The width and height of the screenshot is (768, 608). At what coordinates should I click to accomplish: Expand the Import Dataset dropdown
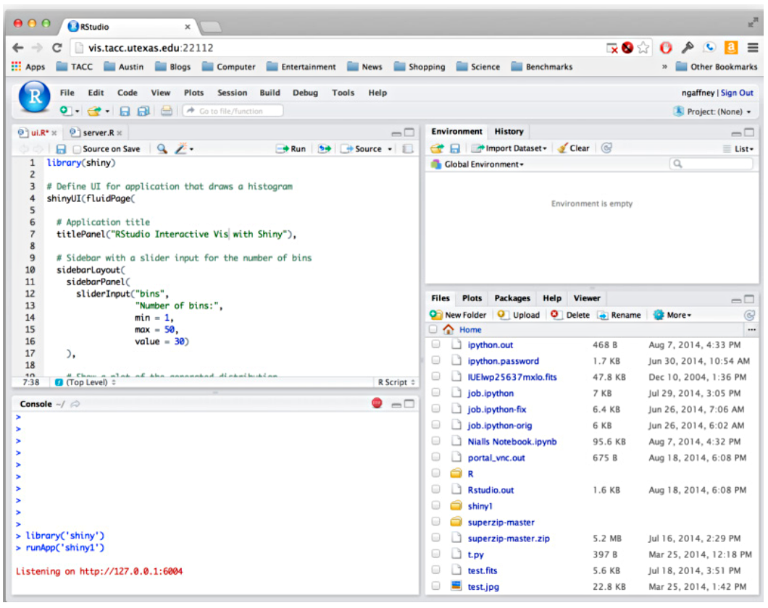tap(509, 148)
